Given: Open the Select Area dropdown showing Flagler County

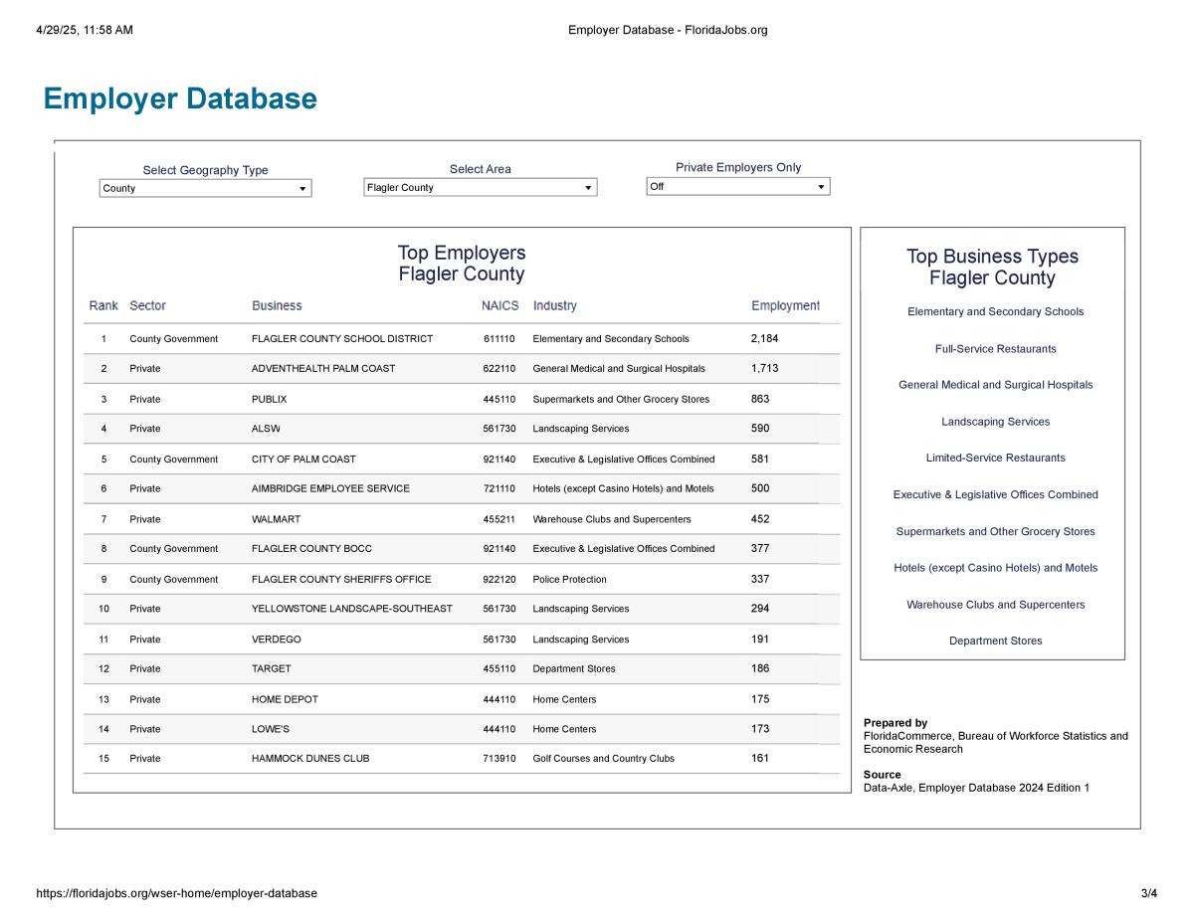Looking at the screenshot, I should point(480,187).
